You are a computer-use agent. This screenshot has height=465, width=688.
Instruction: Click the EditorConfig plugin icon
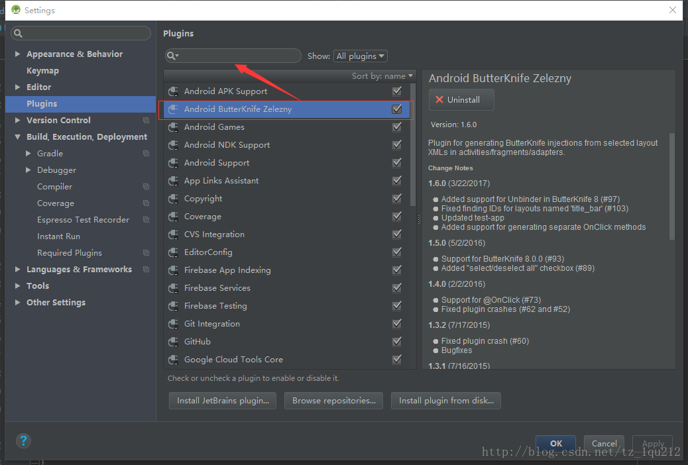coord(173,252)
